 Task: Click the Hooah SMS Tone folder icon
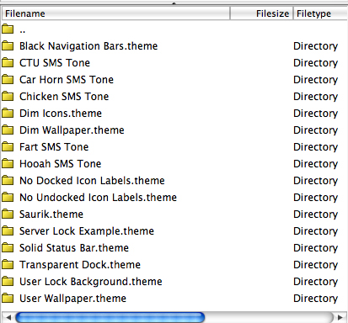[8, 163]
